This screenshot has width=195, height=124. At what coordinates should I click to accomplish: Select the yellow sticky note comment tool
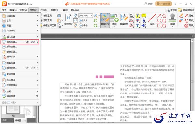coord(144,16)
